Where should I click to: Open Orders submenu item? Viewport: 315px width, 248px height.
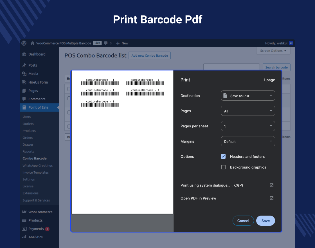(x=28, y=138)
